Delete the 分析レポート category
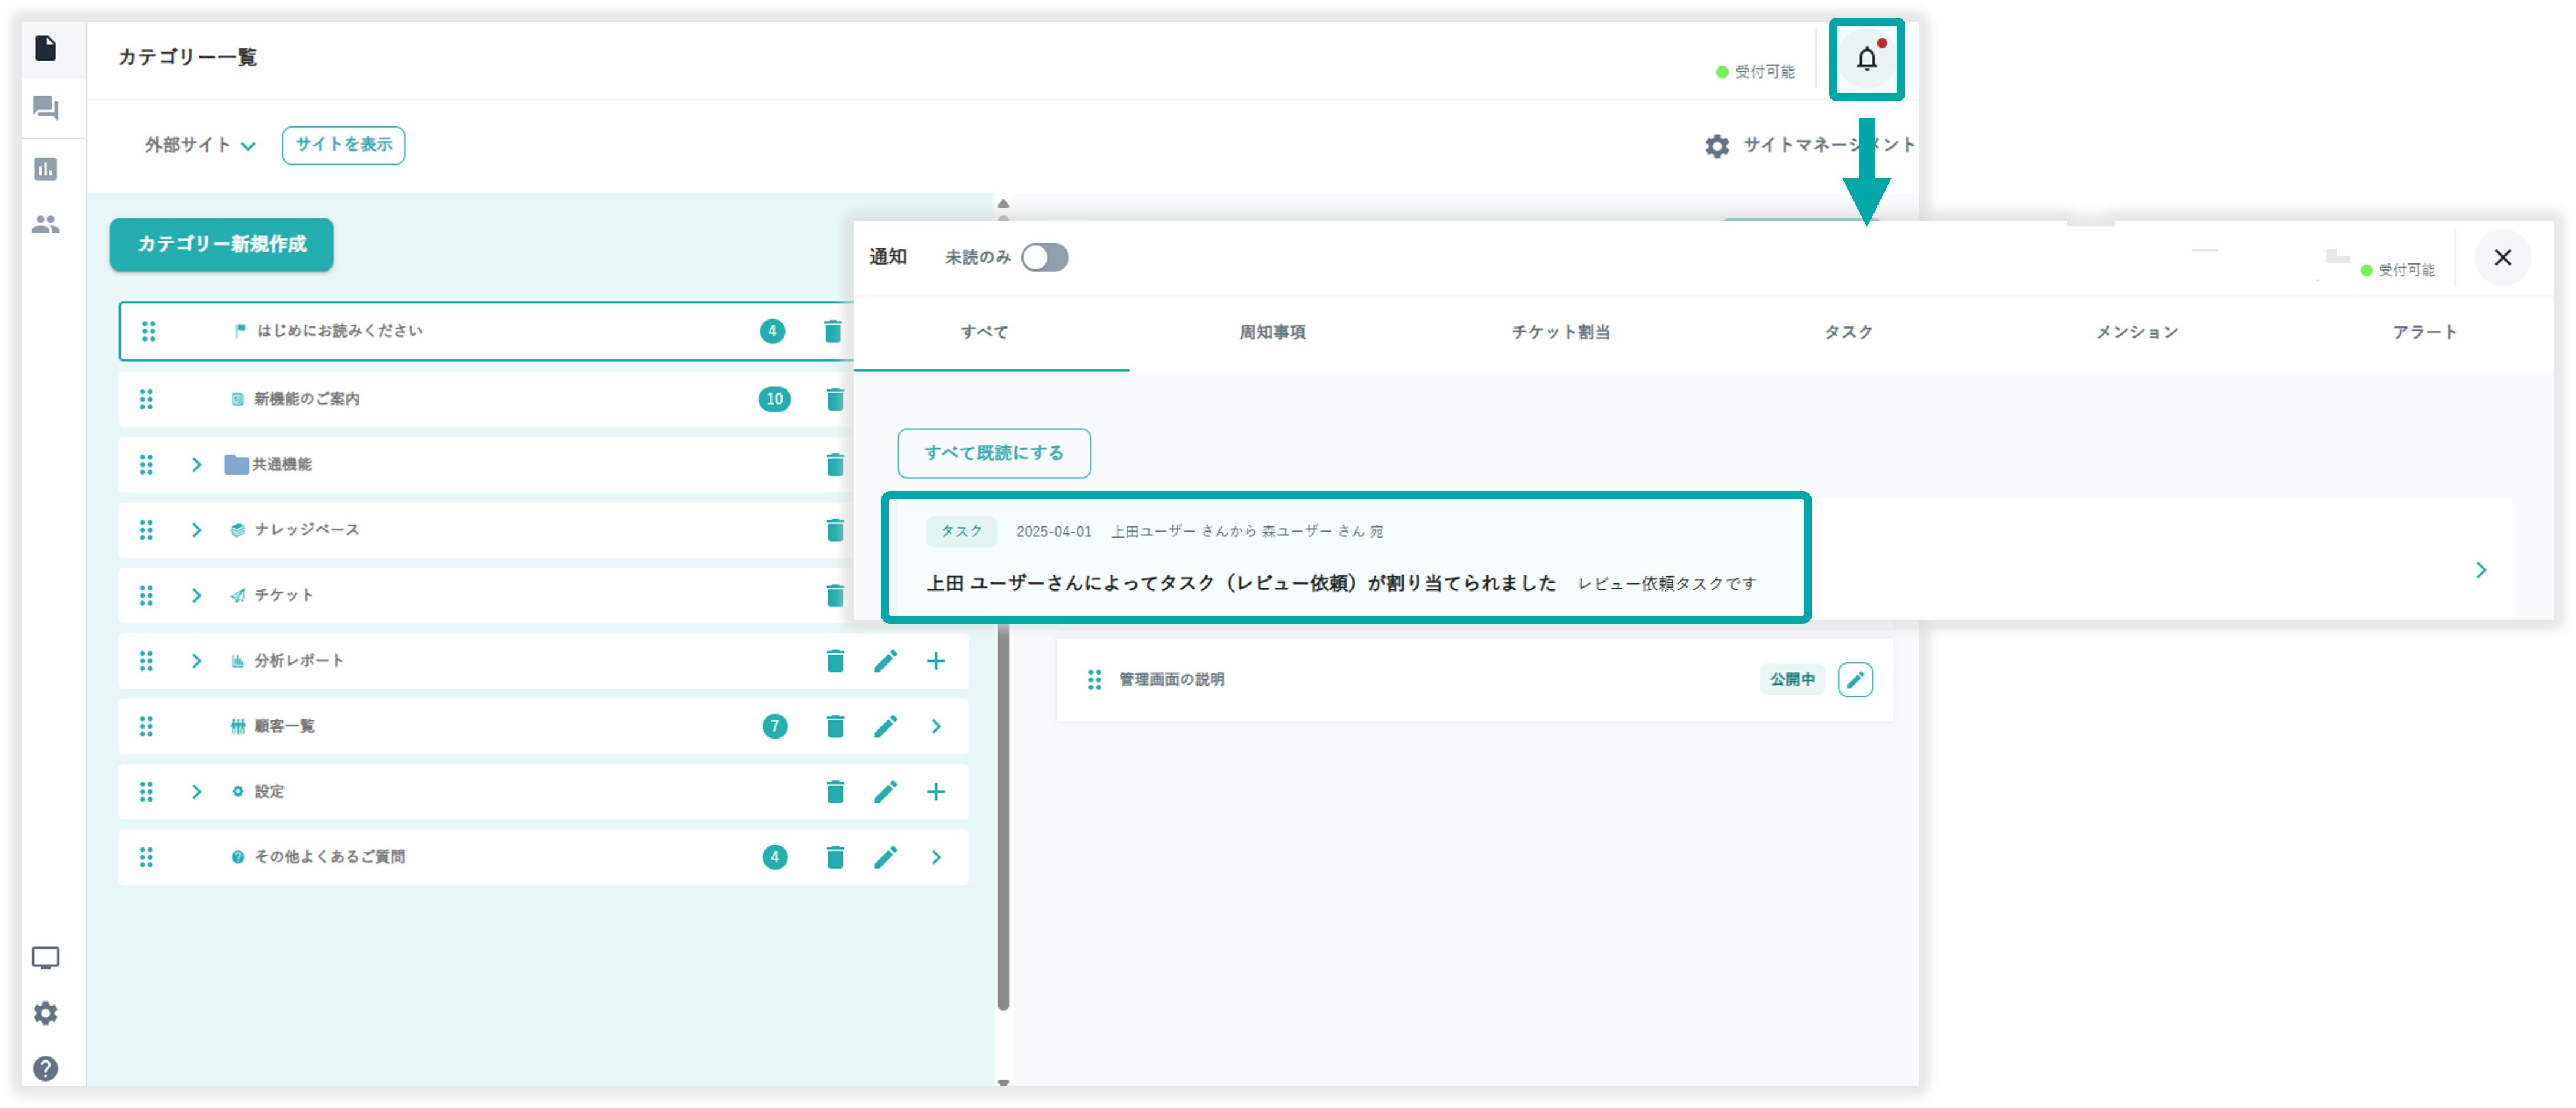 (835, 661)
